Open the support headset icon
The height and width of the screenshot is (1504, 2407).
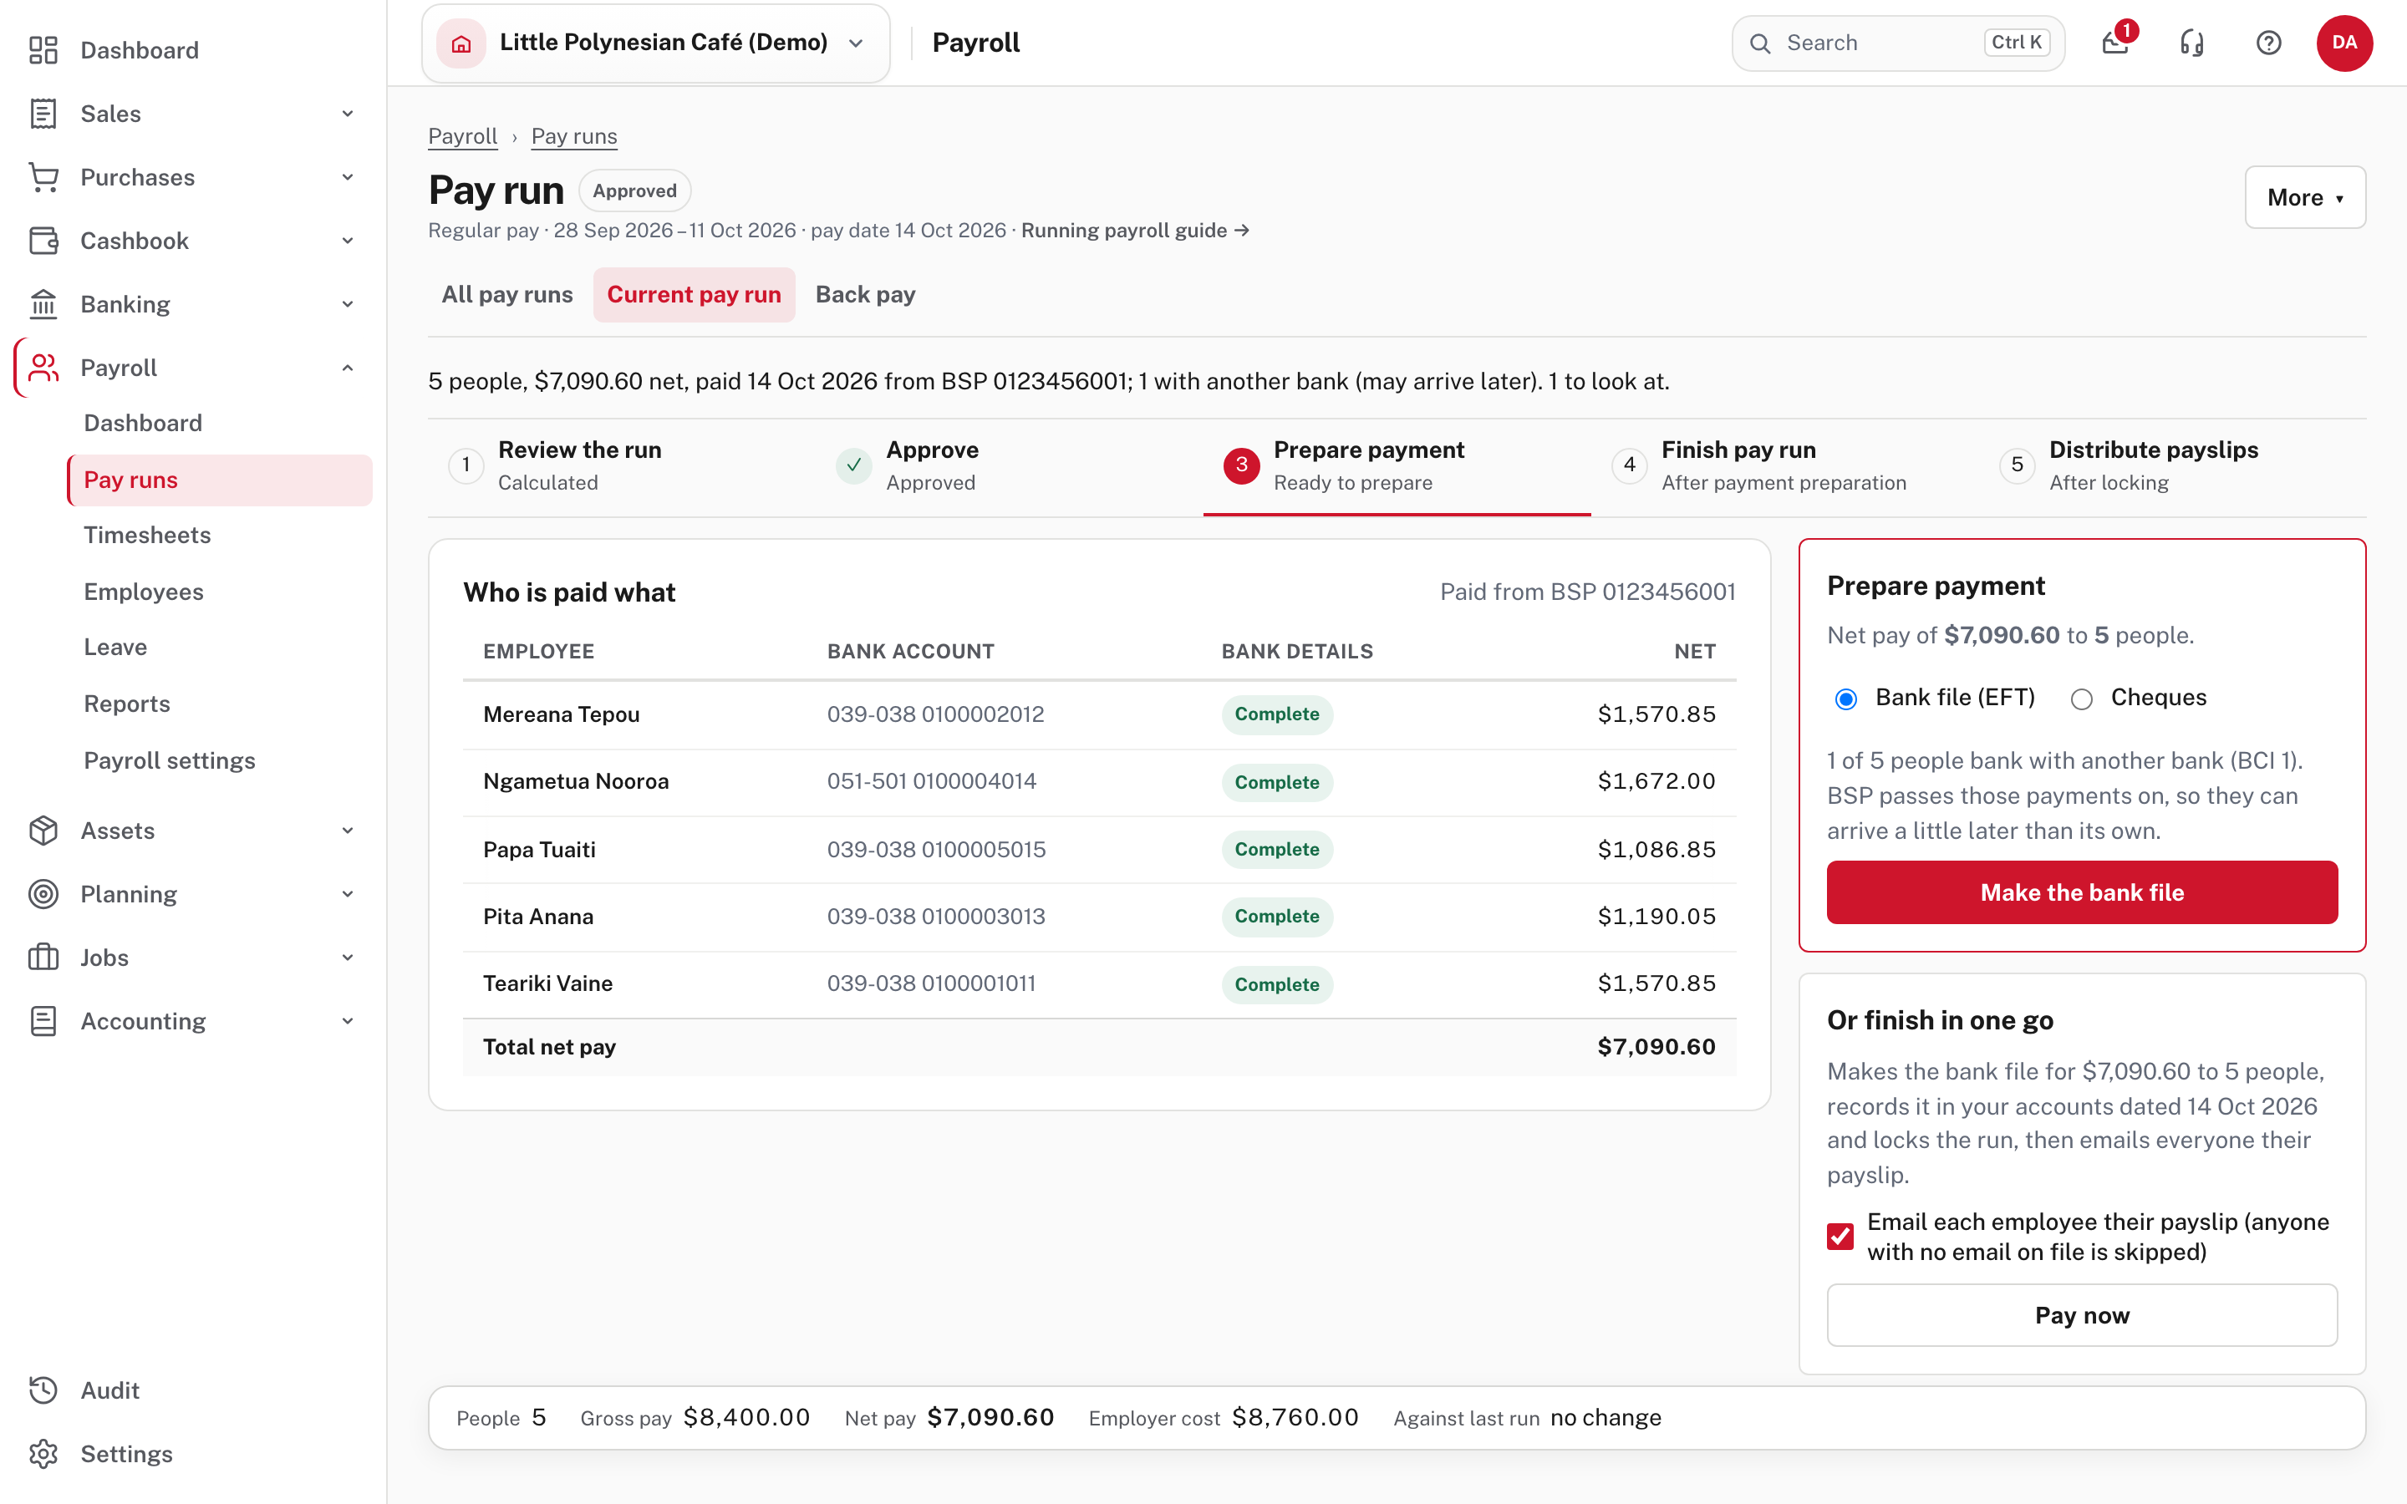(2192, 43)
